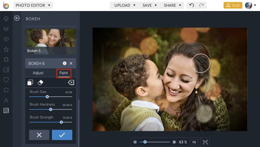Click the 63 % zoom readout
Screen dimensions: 260x147
183,142
